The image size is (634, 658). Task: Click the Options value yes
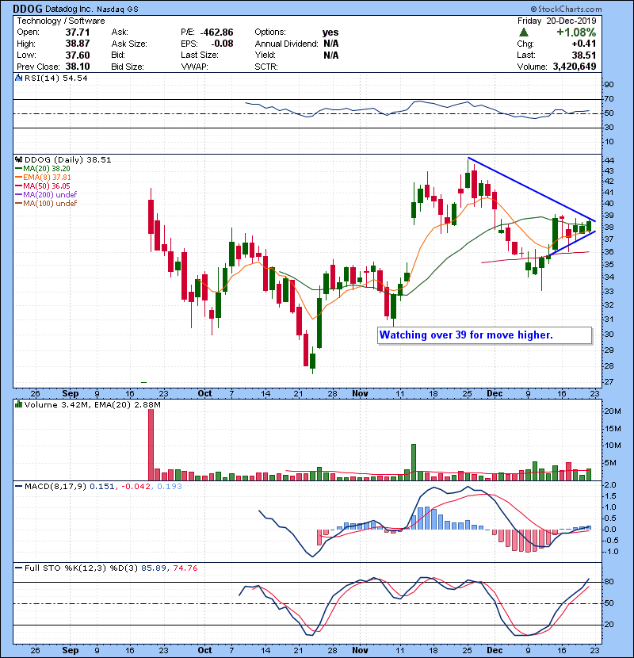(330, 33)
